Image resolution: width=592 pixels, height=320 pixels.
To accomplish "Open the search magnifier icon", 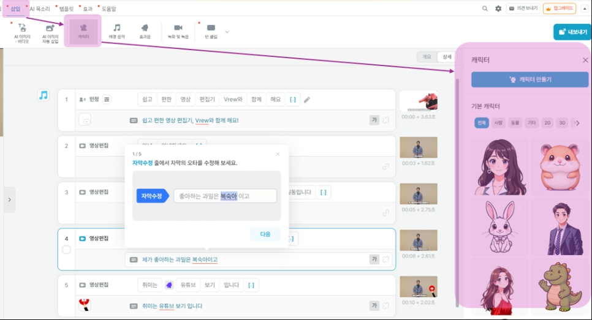I will pyautogui.click(x=485, y=9).
